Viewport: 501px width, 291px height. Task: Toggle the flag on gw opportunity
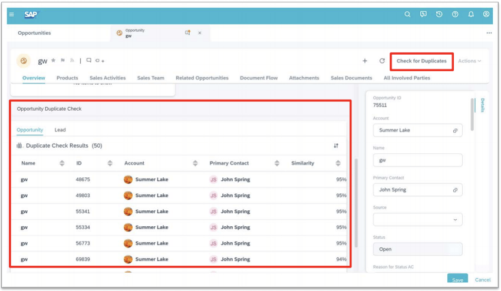point(62,60)
